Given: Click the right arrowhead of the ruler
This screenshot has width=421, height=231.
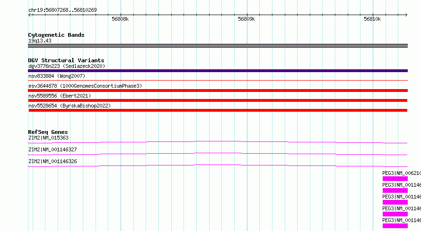Looking at the screenshot, I should click(x=406, y=15).
